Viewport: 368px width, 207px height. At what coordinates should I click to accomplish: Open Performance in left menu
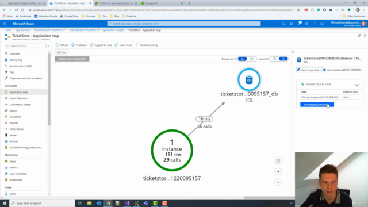[16, 129]
